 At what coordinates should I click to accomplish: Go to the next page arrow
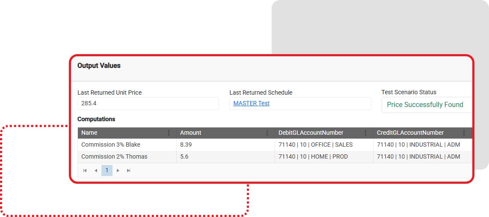(x=118, y=171)
